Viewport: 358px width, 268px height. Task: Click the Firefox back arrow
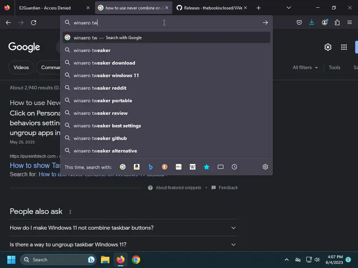pos(8,23)
